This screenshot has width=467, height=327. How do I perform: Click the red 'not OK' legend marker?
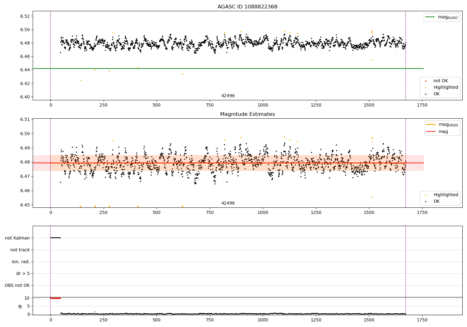426,81
